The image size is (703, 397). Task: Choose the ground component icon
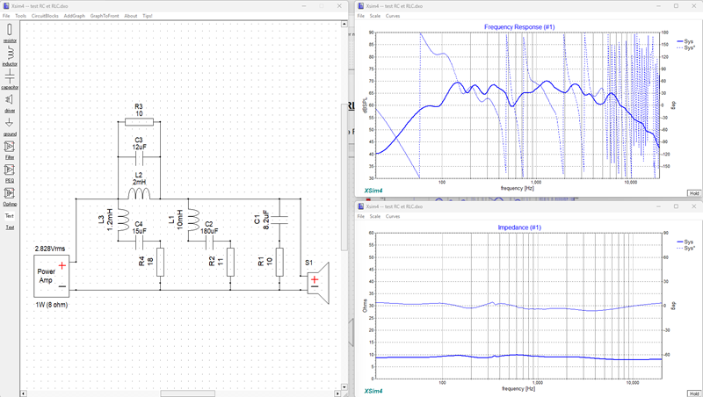click(10, 126)
